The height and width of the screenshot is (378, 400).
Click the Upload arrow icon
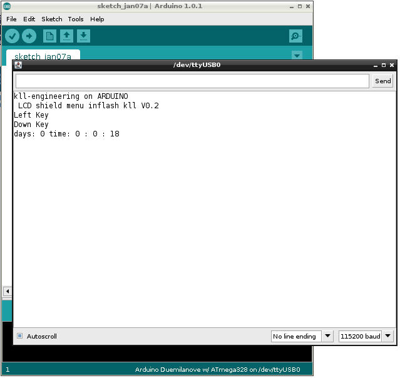click(29, 36)
